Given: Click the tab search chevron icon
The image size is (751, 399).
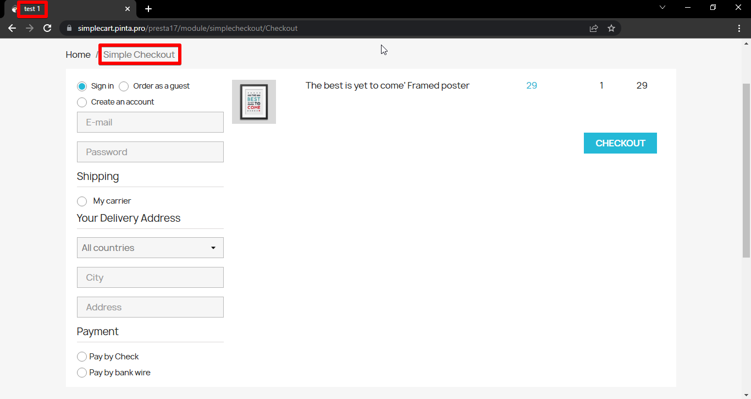Looking at the screenshot, I should click(662, 8).
